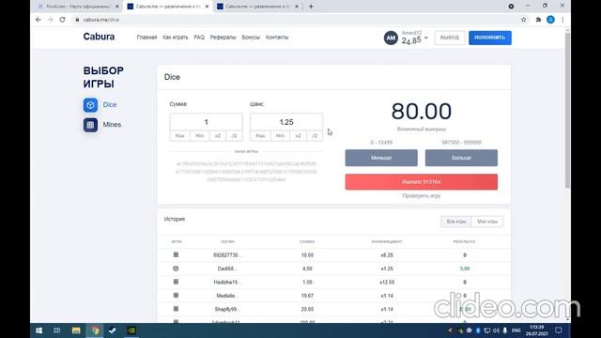Viewport: 601px width, 338px height.
Task: Switch the ENG input language
Action: coord(516,330)
